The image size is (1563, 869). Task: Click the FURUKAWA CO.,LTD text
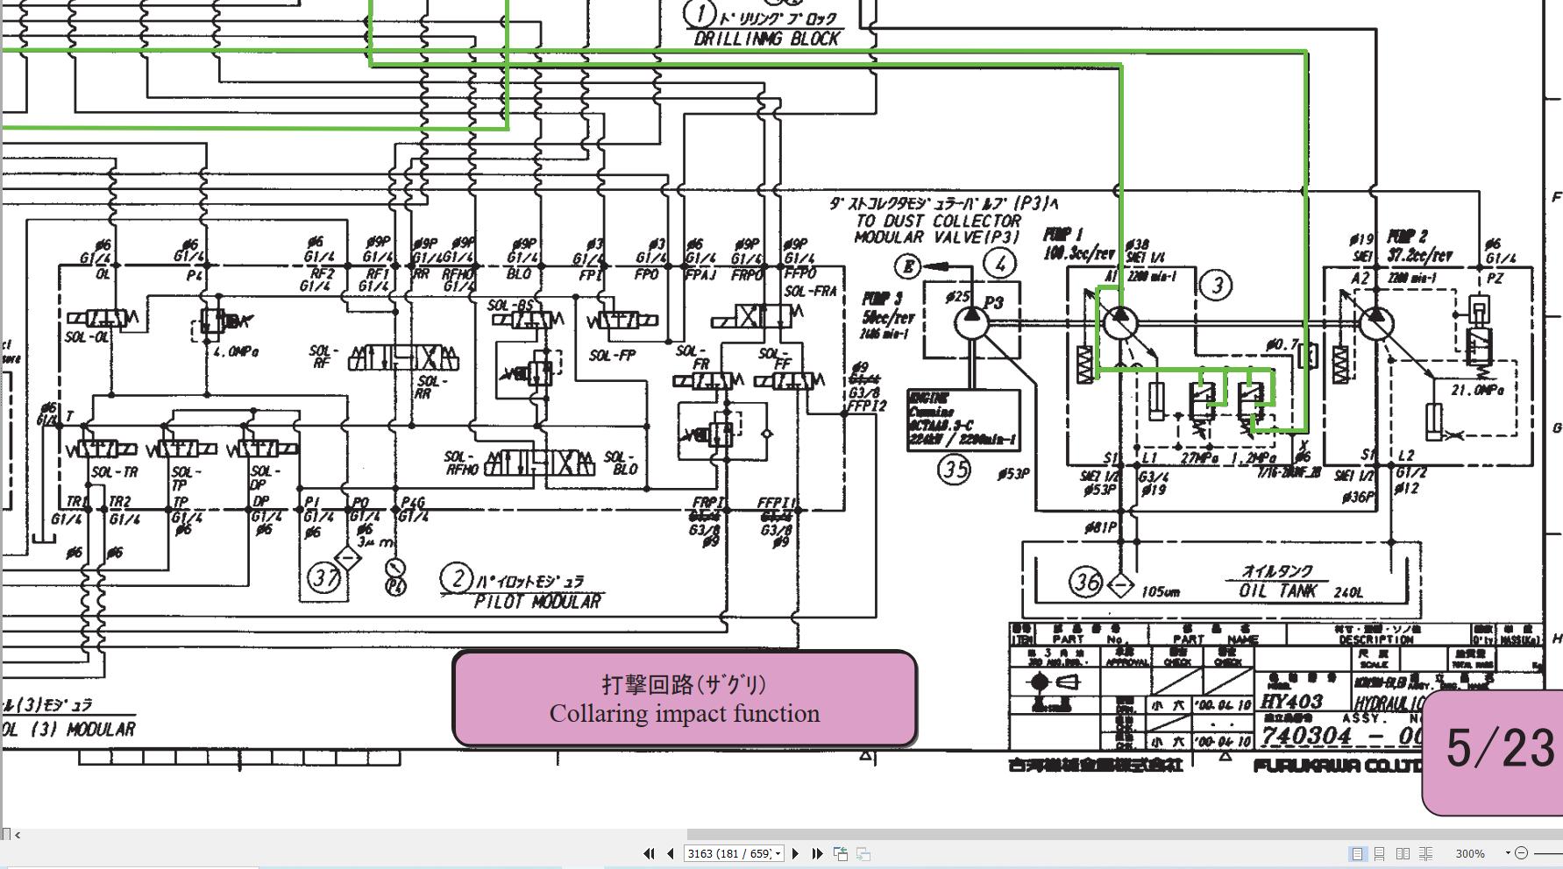coord(1337,766)
